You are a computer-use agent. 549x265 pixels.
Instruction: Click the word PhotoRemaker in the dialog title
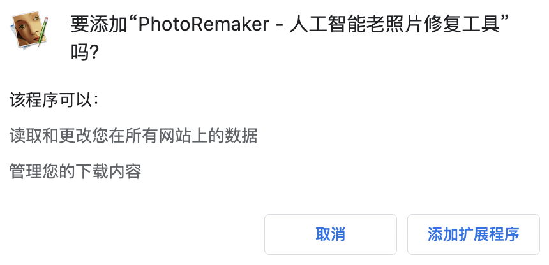(x=204, y=24)
